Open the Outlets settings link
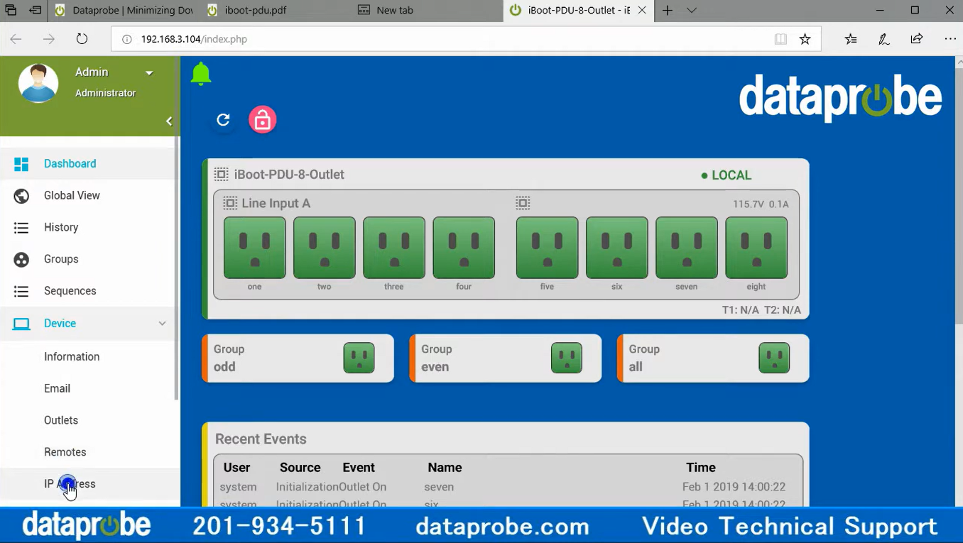 pyautogui.click(x=61, y=420)
